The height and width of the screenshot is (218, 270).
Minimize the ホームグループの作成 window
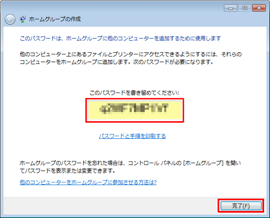(x=231, y=8)
